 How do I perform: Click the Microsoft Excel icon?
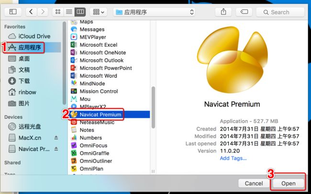click(x=74, y=45)
